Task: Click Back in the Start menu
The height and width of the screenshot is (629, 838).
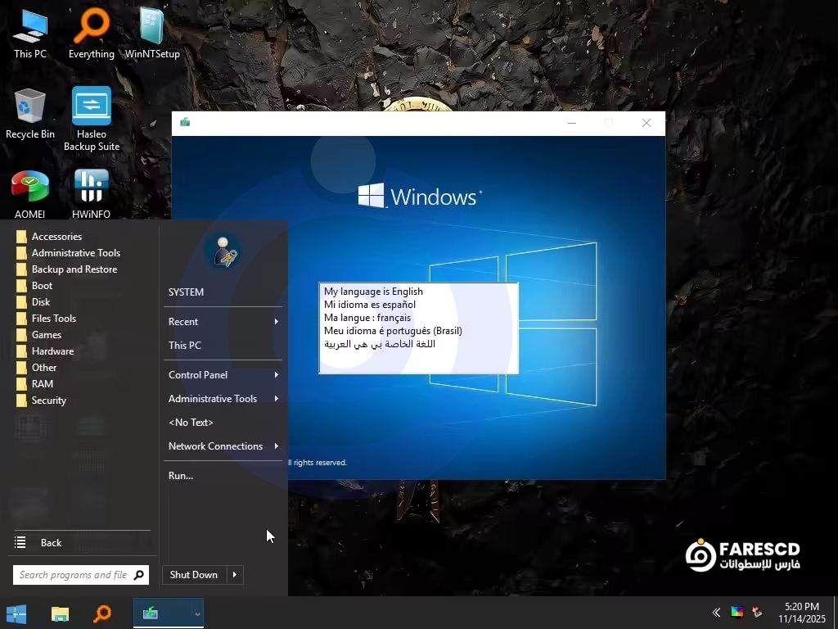Action: pos(51,542)
